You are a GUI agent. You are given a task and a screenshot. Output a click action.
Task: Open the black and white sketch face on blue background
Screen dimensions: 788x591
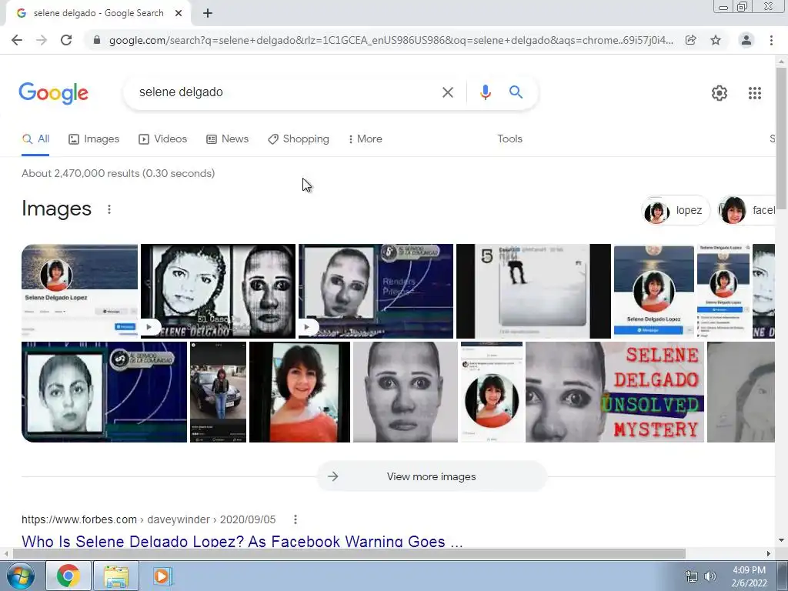[104, 392]
